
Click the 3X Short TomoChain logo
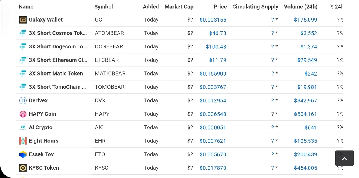pyautogui.click(x=23, y=87)
